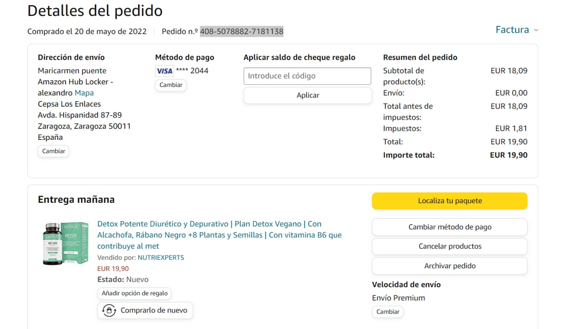Click the Detalles del pedido page title
The width and height of the screenshot is (583, 329).
(95, 10)
